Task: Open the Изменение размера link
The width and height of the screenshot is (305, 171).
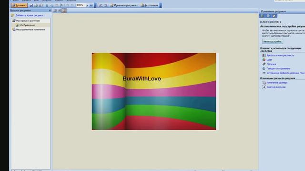Action: (x=277, y=83)
